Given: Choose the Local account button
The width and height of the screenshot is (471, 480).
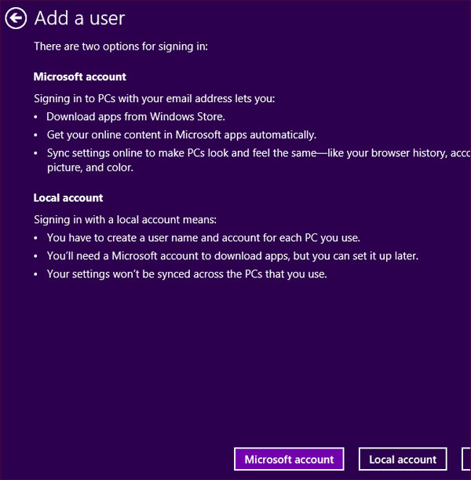Looking at the screenshot, I should pos(403,460).
